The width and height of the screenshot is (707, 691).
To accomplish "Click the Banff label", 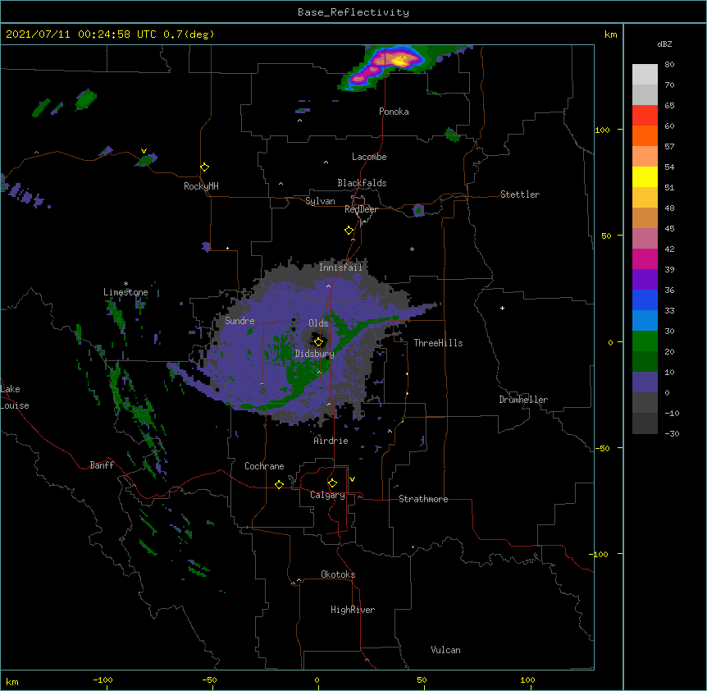I will [102, 465].
